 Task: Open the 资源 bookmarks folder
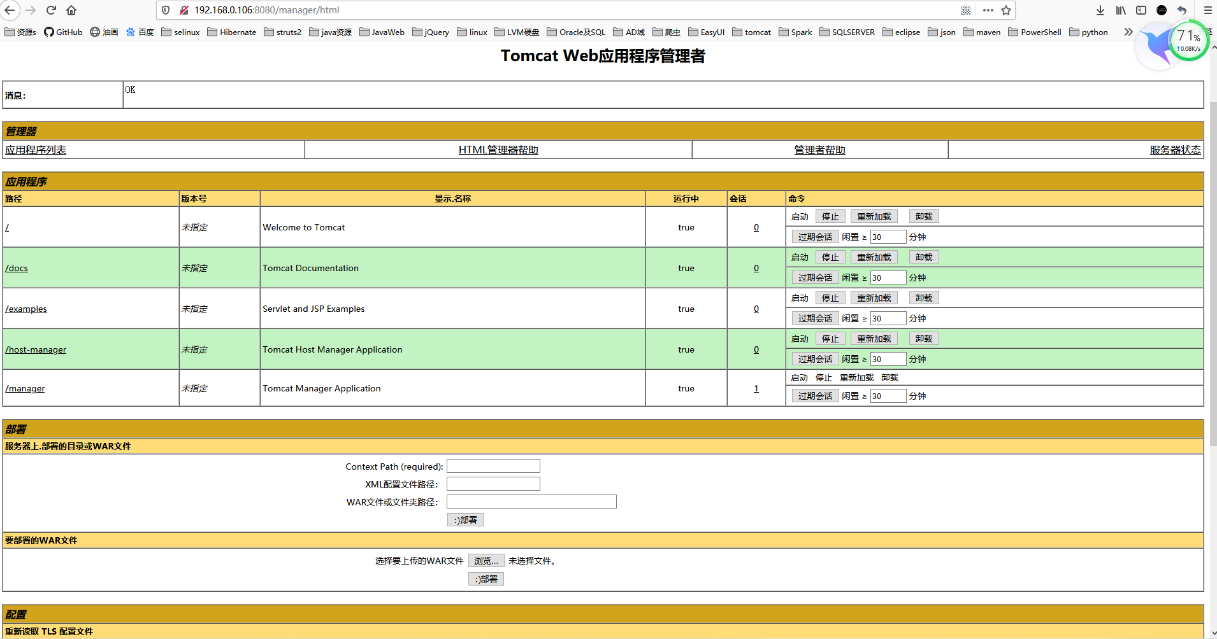click(20, 32)
